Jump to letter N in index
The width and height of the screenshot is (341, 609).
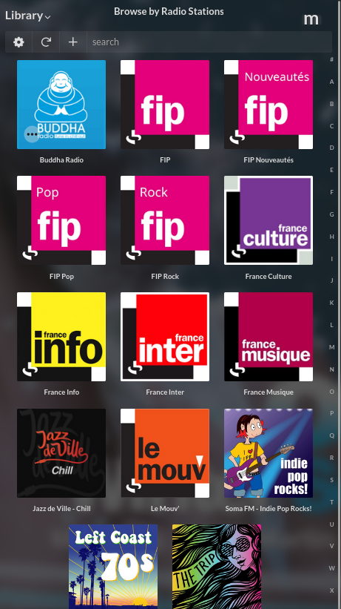[331, 369]
